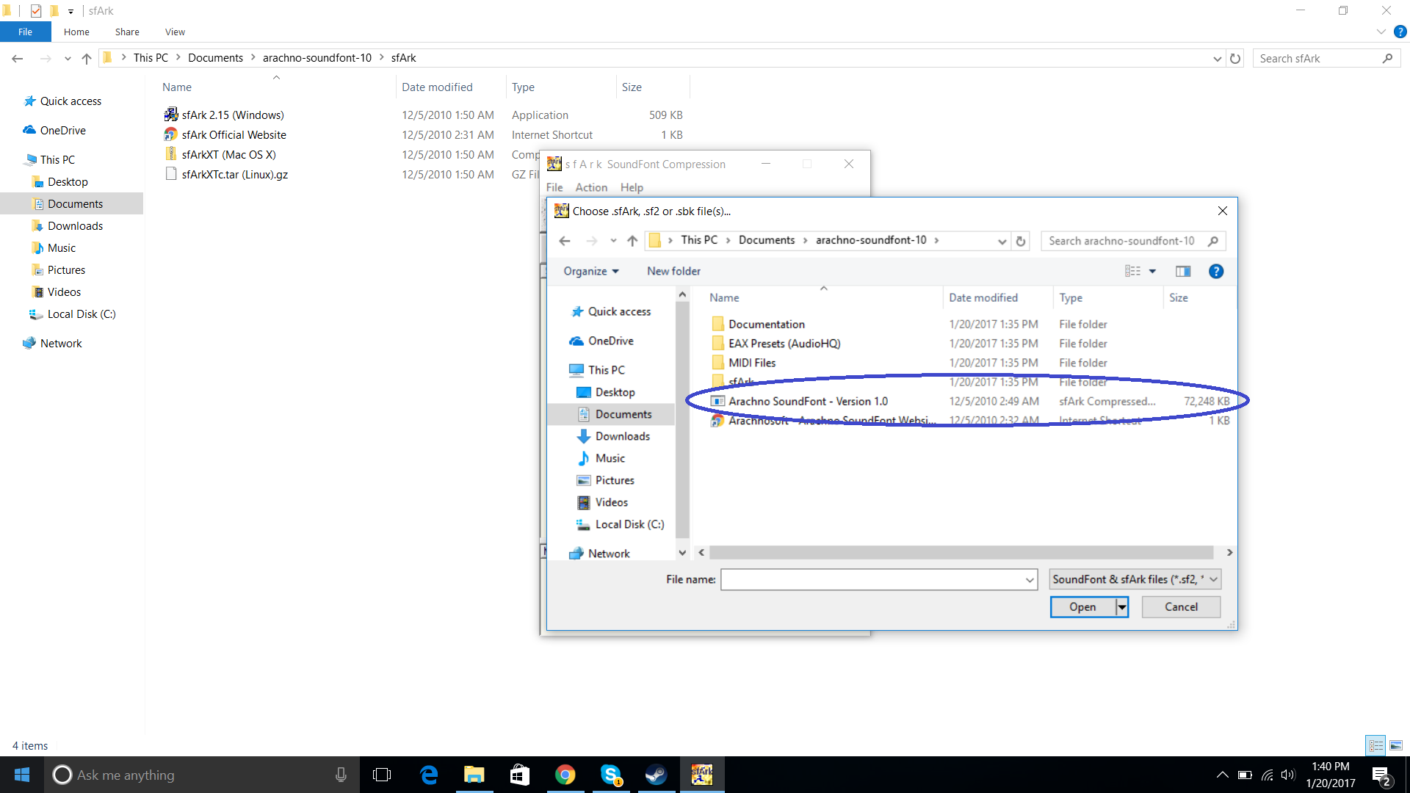
Task: Click the dialog horizontal scrollbar track
Action: (961, 552)
